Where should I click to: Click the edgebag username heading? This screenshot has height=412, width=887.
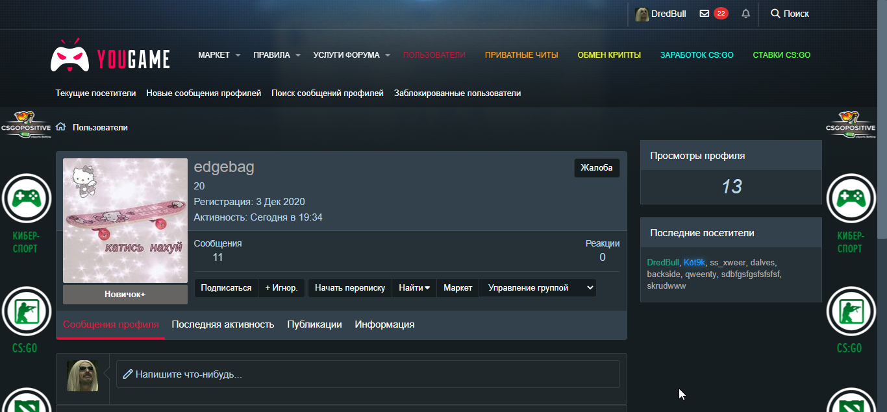pos(224,167)
